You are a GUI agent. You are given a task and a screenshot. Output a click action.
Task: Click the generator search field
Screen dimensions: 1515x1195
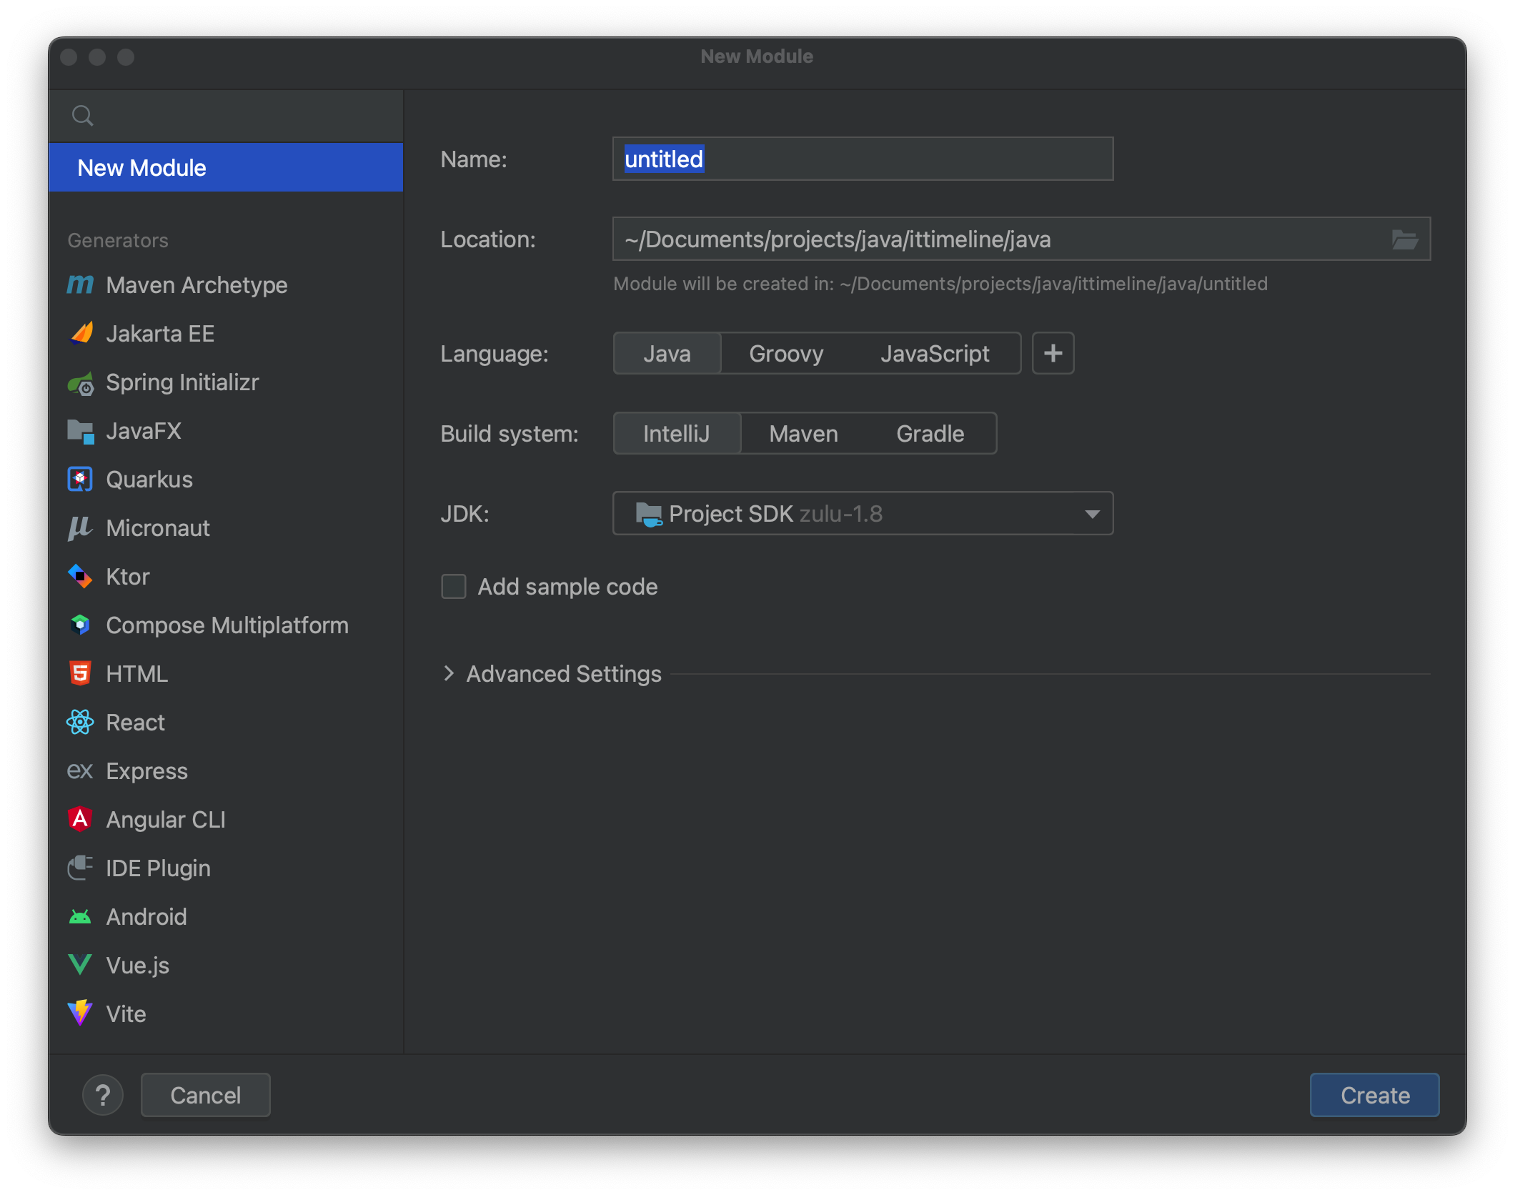pos(226,116)
